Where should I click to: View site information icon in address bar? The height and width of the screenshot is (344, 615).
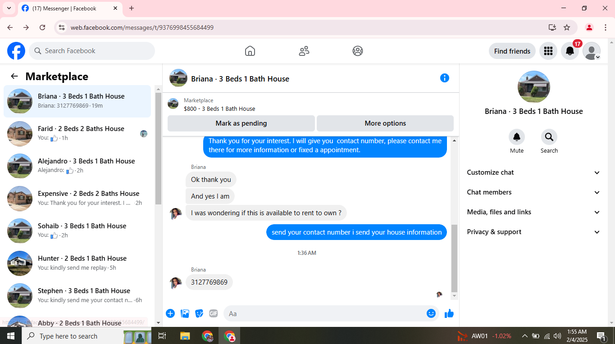(x=62, y=27)
